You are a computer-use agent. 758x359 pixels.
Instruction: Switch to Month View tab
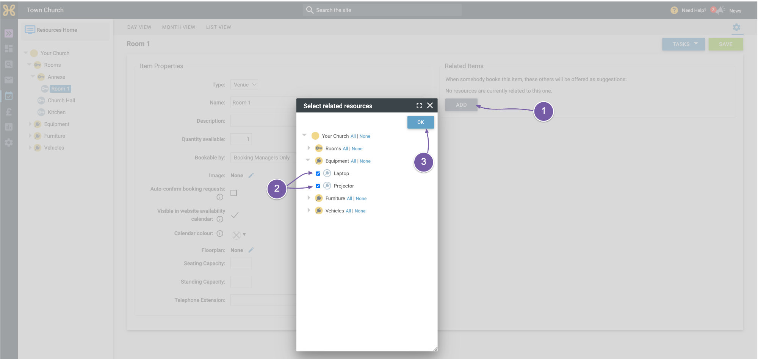179,27
